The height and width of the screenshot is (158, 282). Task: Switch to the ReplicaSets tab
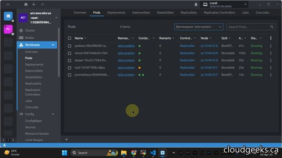189,13
